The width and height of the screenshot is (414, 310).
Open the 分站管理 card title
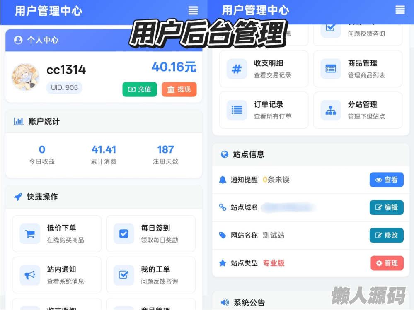362,104
